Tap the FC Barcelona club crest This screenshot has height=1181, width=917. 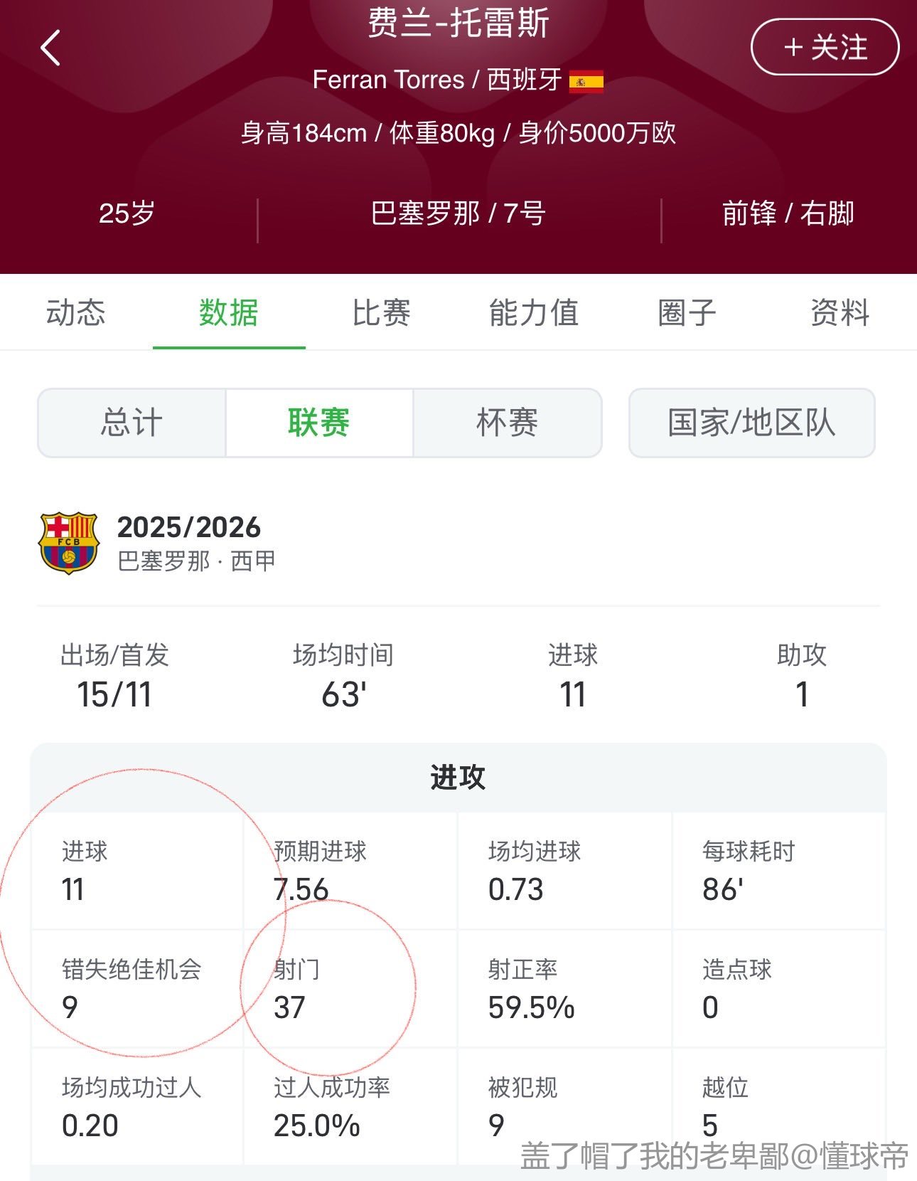68,543
